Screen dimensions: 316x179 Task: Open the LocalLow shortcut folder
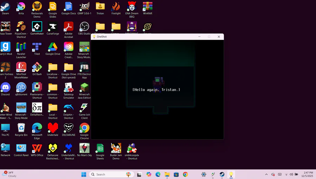point(53,70)
